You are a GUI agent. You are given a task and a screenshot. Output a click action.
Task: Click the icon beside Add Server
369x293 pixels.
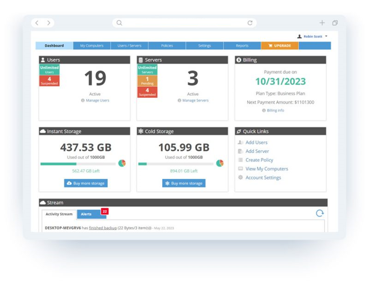pos(240,151)
